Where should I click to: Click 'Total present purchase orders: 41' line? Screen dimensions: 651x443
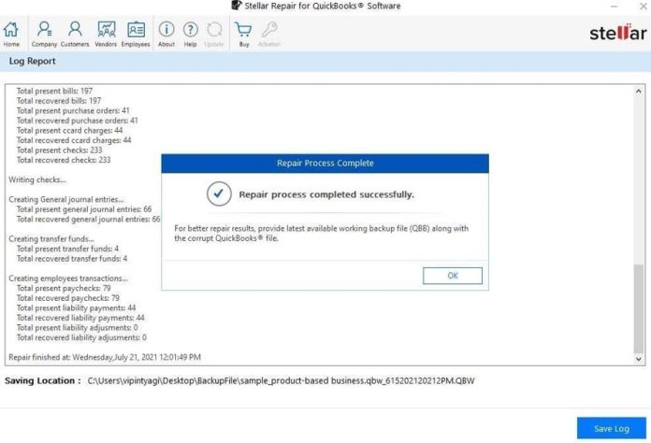click(x=73, y=110)
